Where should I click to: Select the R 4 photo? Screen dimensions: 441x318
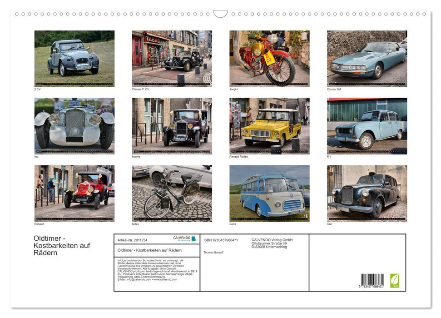366,126
